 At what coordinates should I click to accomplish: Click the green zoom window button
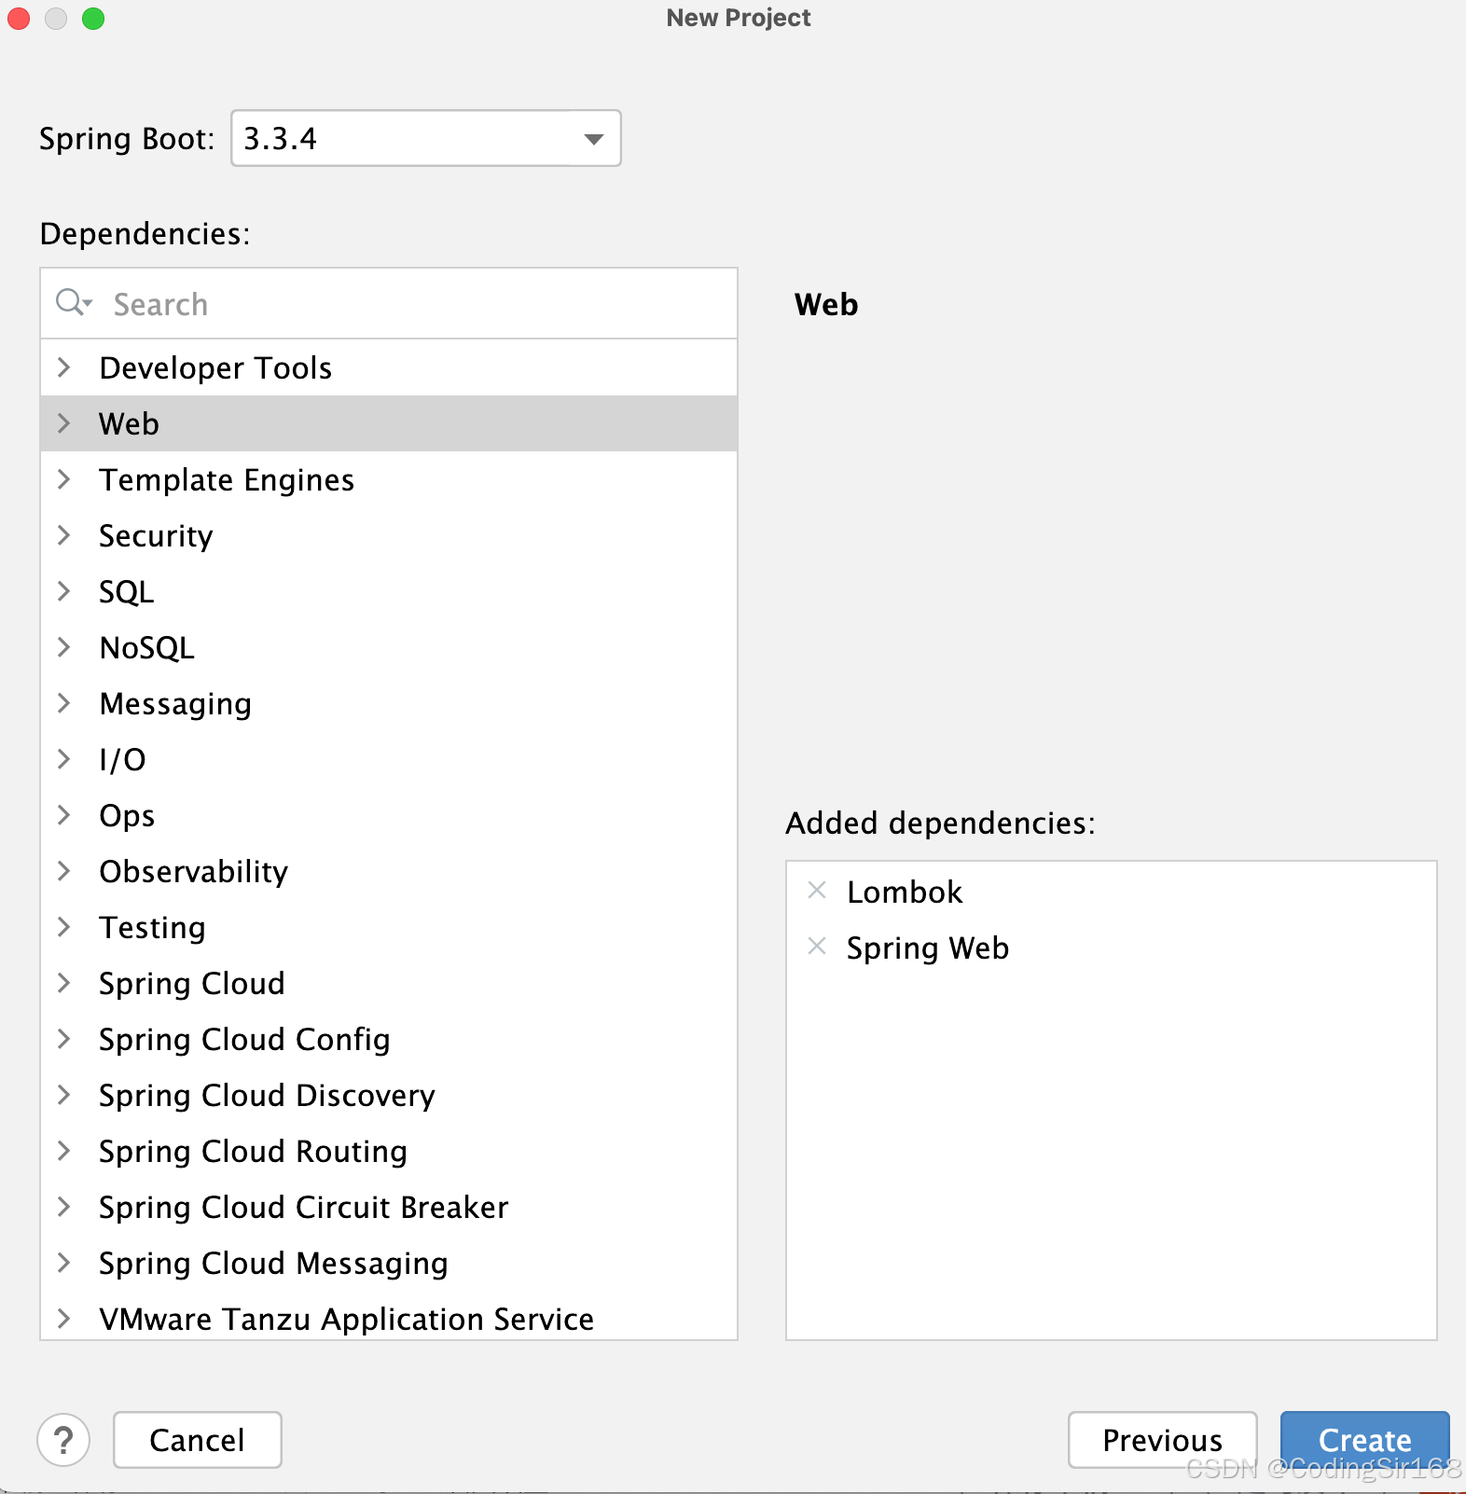tap(93, 19)
